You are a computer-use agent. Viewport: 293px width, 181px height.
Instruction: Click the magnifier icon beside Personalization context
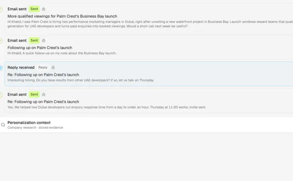point(3,125)
